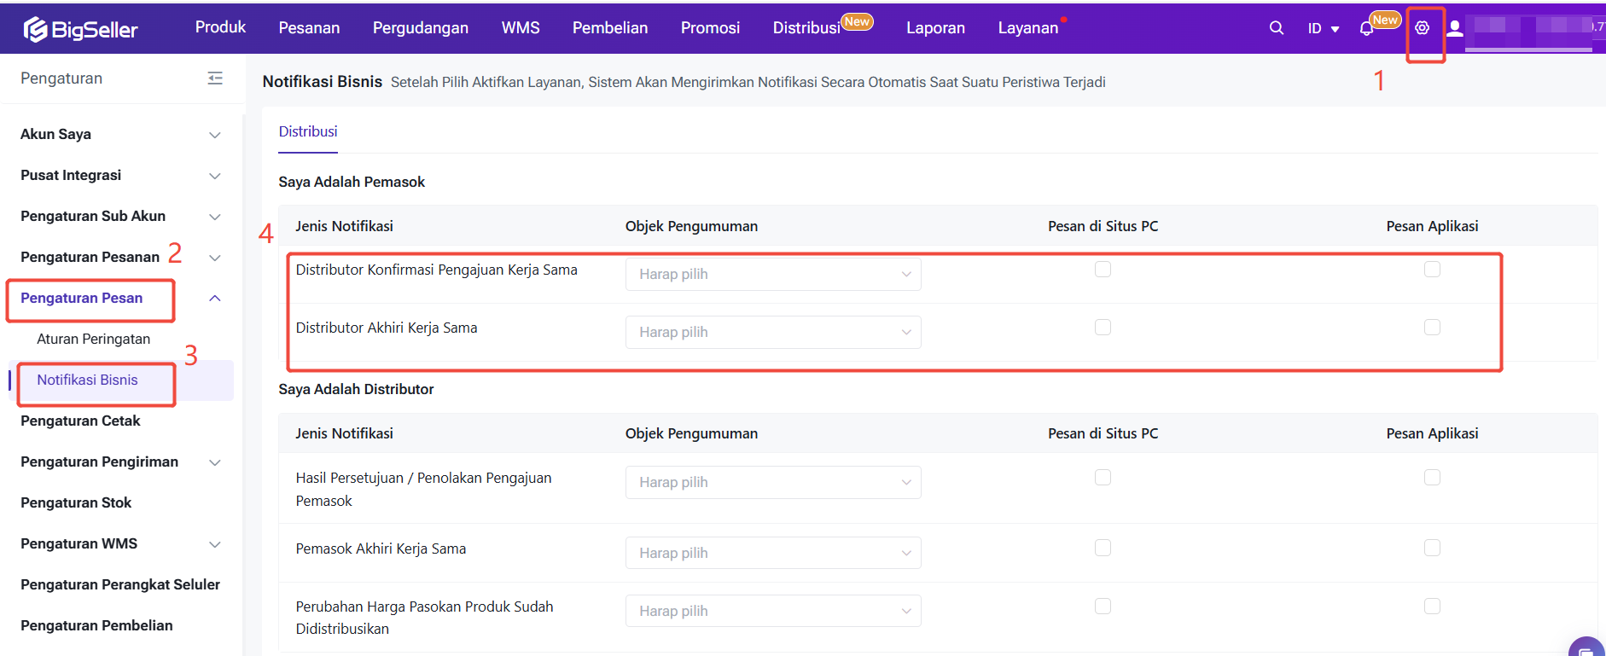Select the Distribusi tab
Image resolution: width=1606 pixels, height=656 pixels.
coord(308,131)
